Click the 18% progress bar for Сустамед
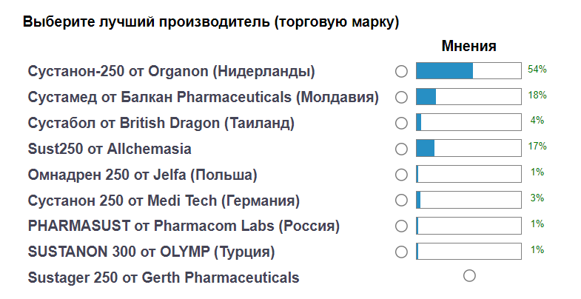This screenshot has height=299, width=581. point(469,97)
